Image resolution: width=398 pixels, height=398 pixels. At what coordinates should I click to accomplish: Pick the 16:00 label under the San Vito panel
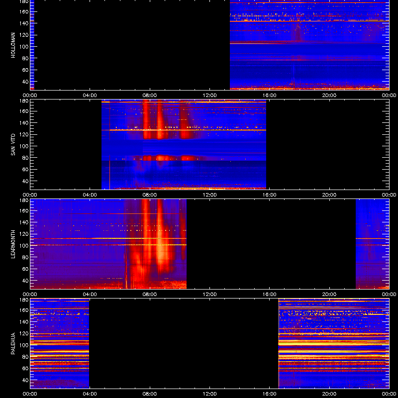269,195
